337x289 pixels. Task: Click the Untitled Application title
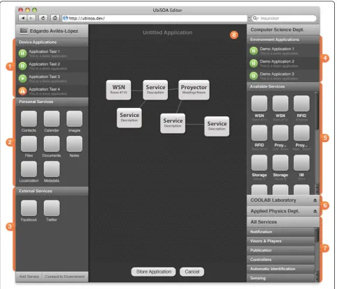[168, 33]
